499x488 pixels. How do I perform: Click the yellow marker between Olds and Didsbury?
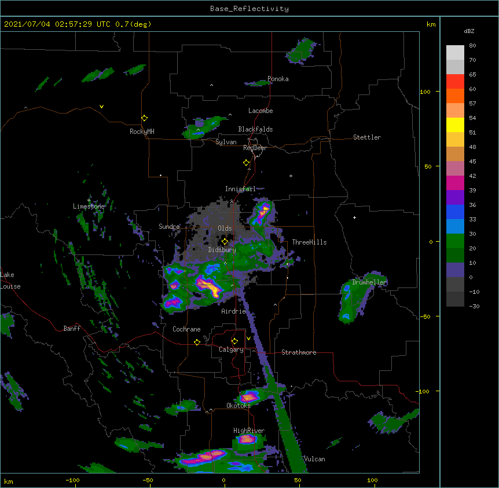click(x=225, y=241)
